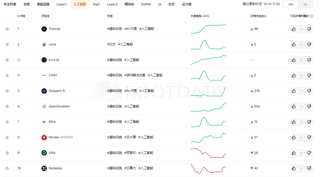Open the Render project via its logo

tap(44, 137)
